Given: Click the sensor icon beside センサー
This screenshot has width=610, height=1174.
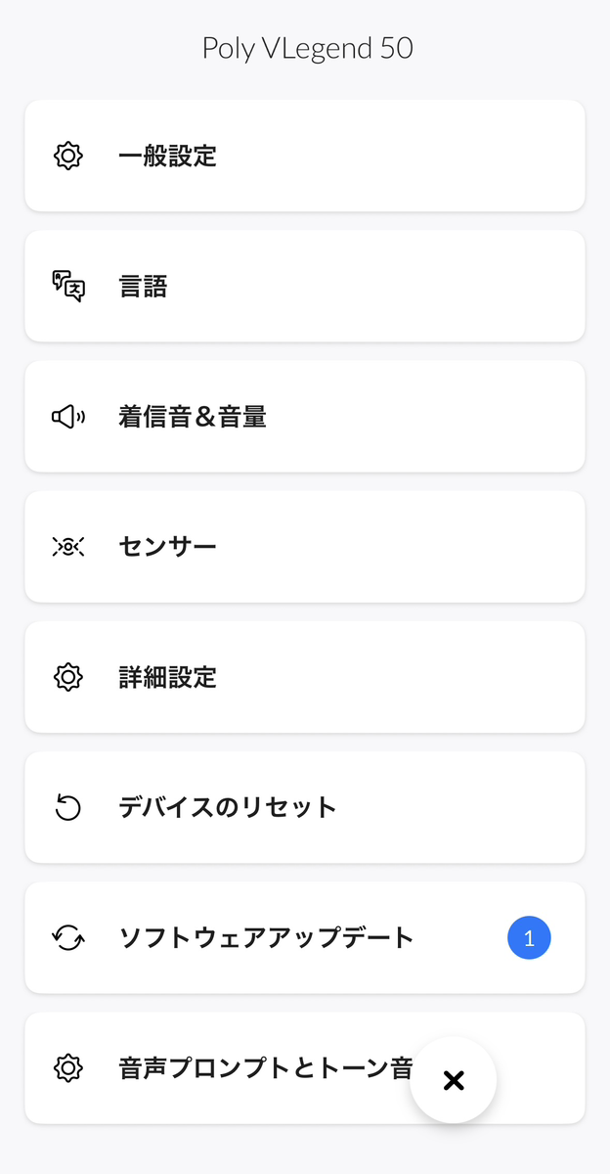Looking at the screenshot, I should [67, 547].
